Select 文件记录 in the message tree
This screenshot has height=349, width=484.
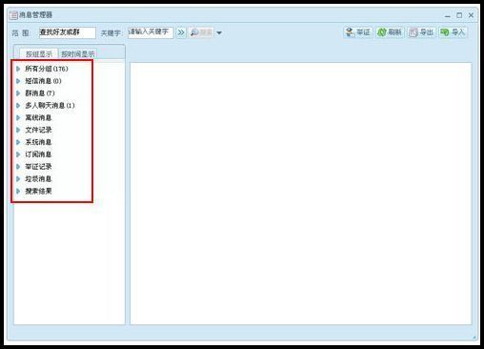[x=38, y=130]
